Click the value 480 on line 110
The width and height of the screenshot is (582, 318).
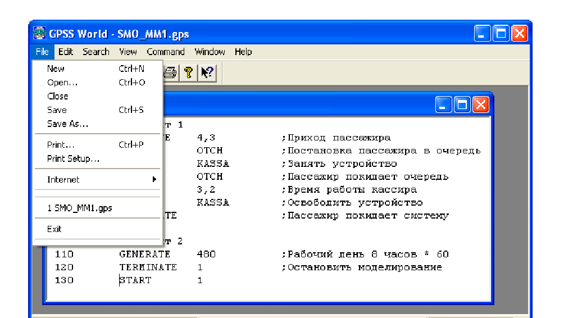point(206,254)
